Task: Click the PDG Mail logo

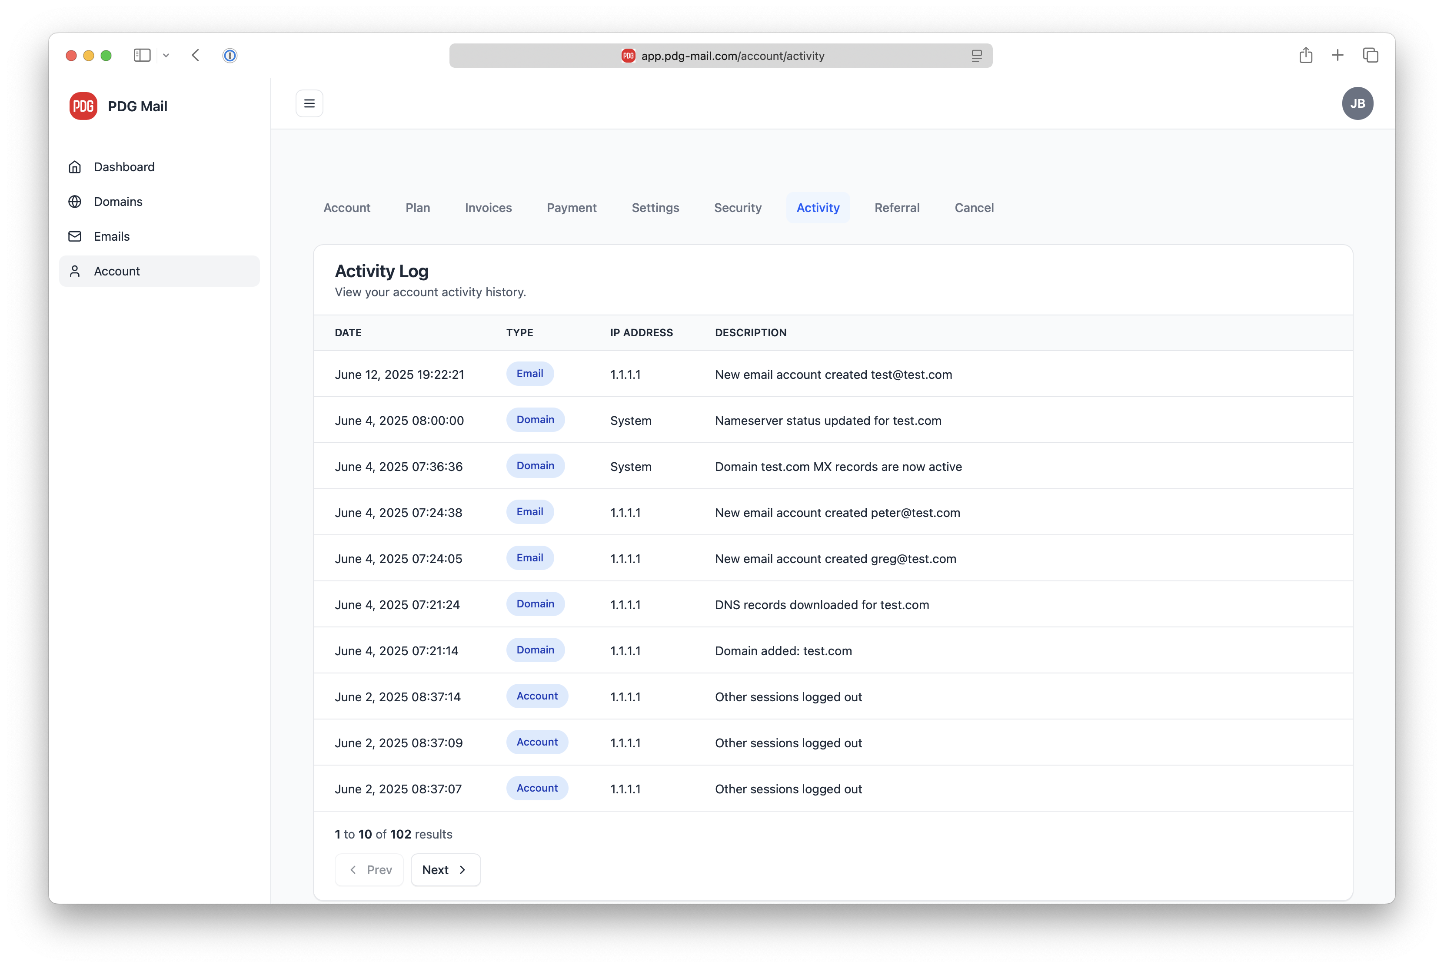Action: [83, 106]
